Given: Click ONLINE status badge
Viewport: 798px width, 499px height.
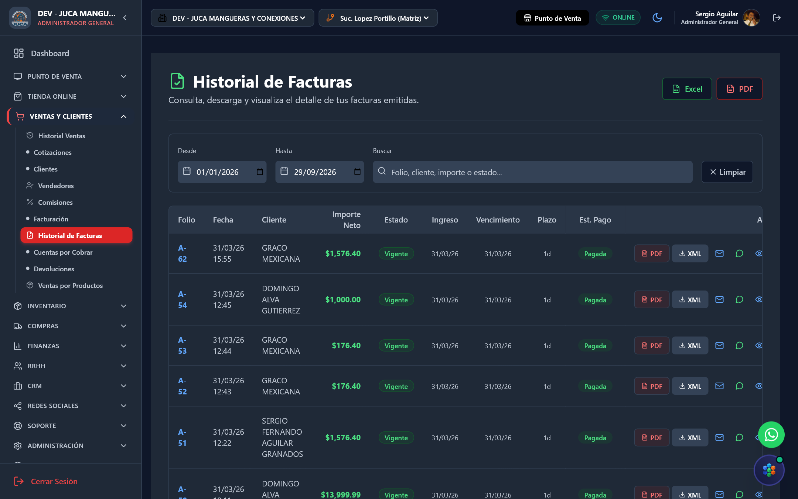Looking at the screenshot, I should pyautogui.click(x=618, y=18).
